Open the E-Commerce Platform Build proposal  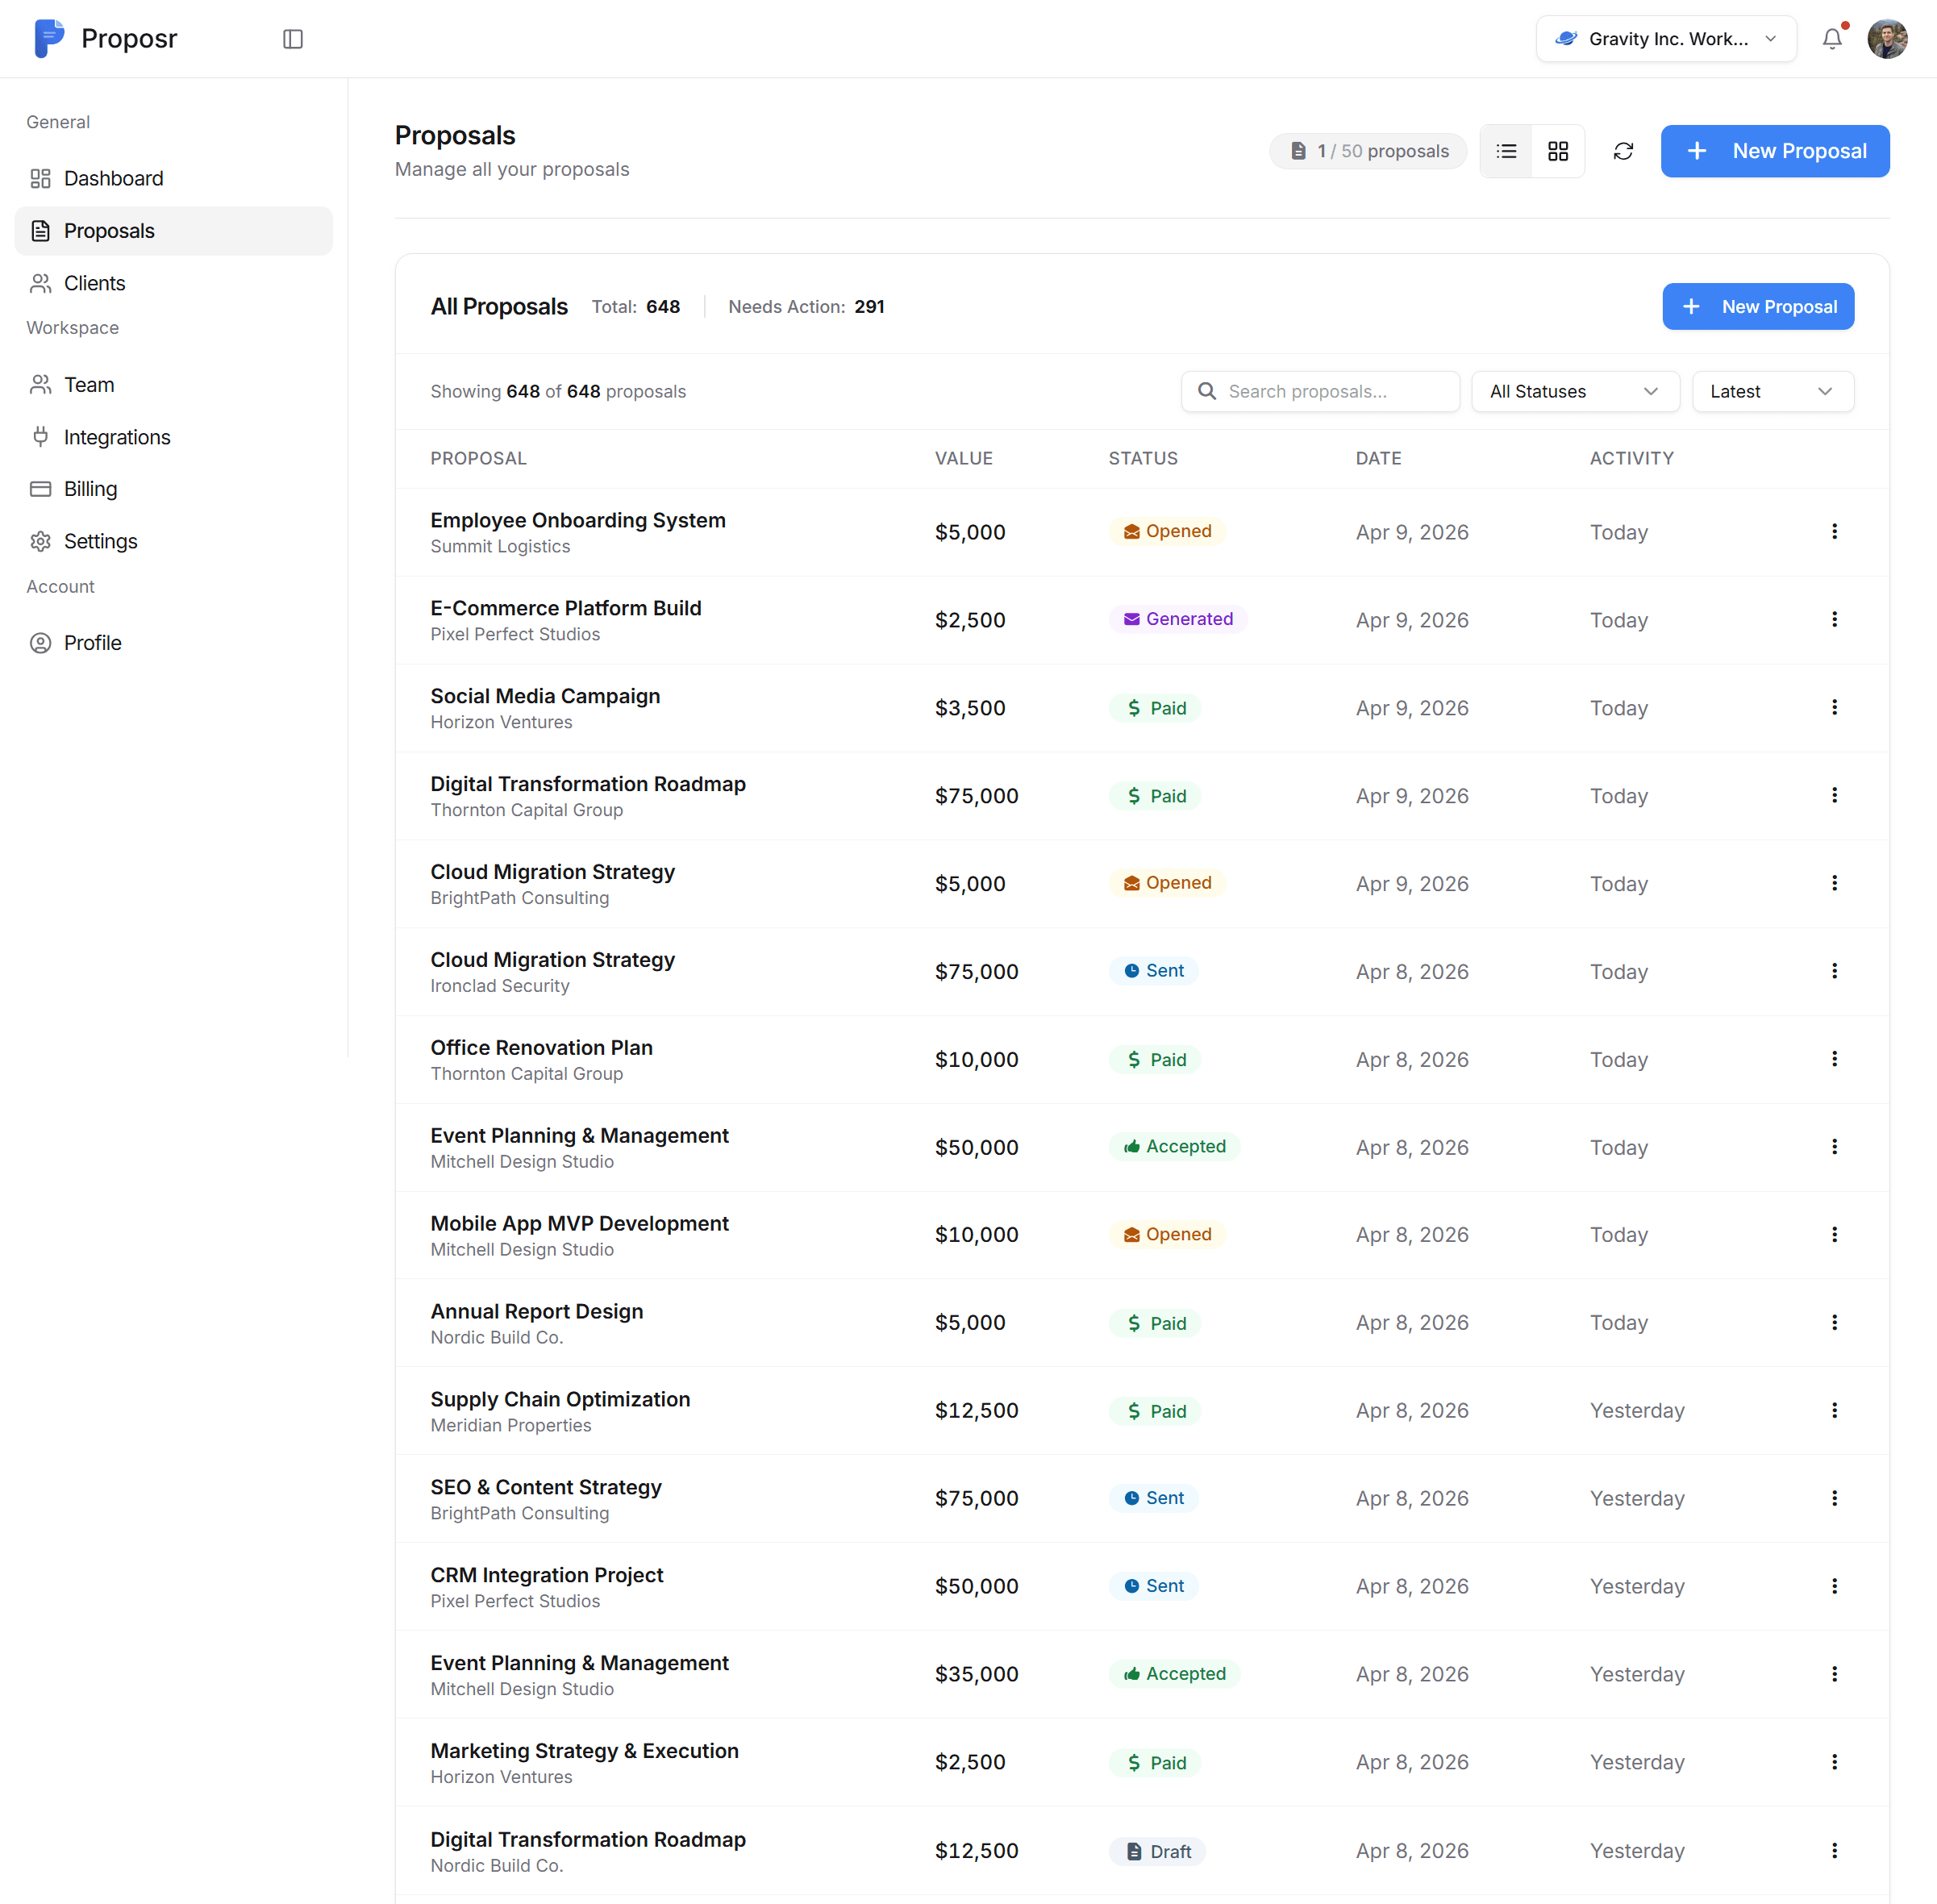(565, 608)
